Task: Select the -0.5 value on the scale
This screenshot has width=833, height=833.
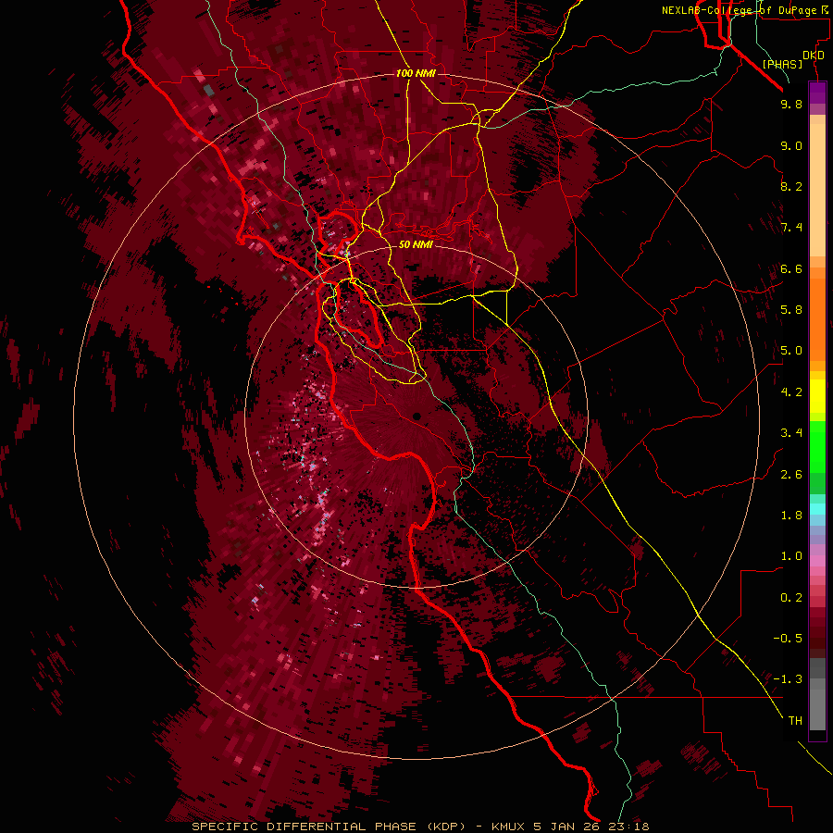Action: (x=788, y=639)
